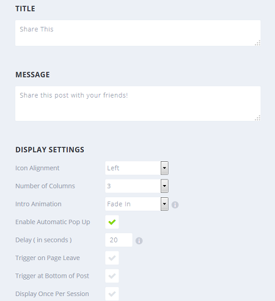Click the Enable Automatic Pop Up label

(53, 222)
